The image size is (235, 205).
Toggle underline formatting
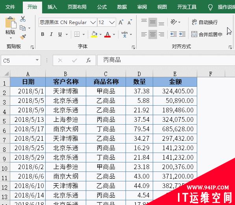click(x=60, y=34)
